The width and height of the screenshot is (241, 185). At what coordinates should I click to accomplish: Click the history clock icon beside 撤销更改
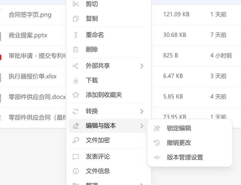coord(157,143)
